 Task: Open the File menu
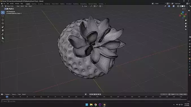click(x=5, y=4)
